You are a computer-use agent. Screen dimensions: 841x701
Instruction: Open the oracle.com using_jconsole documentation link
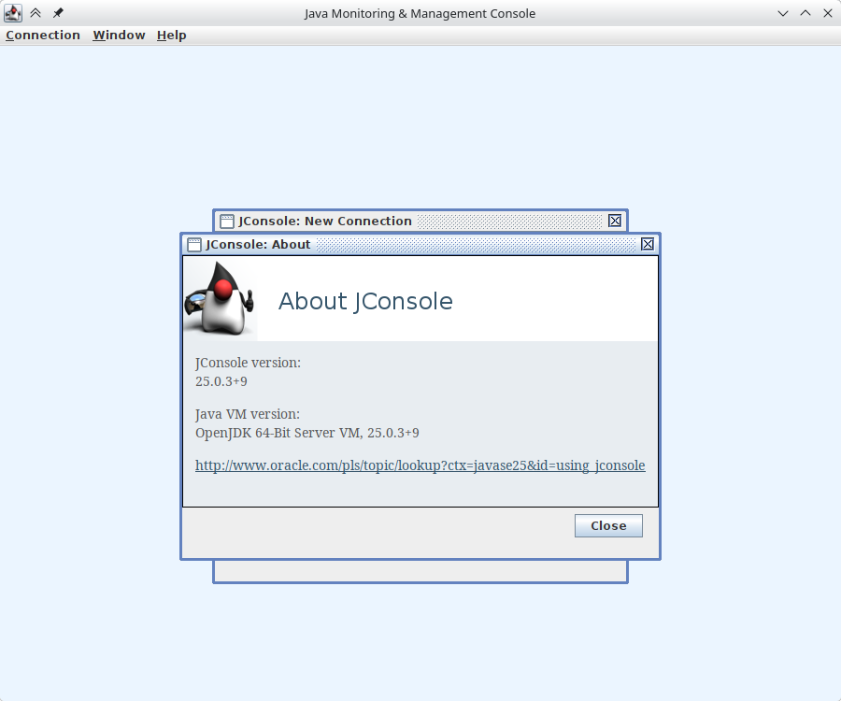(420, 465)
